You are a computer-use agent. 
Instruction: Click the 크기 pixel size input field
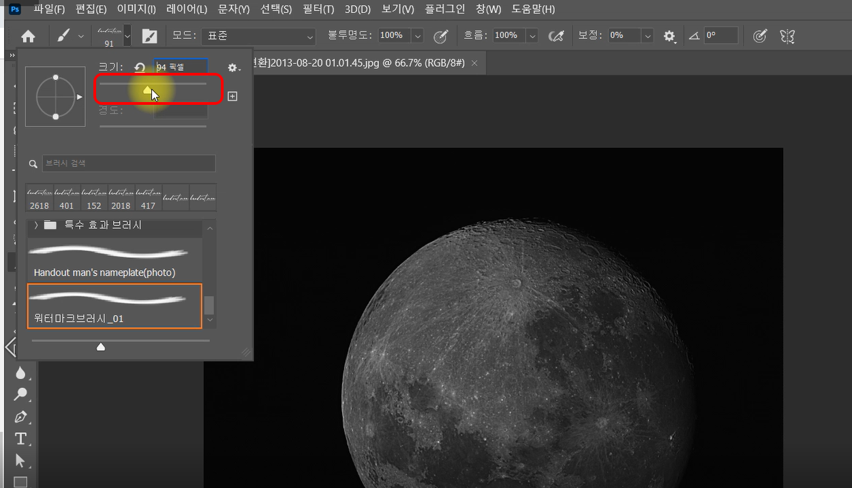[181, 67]
